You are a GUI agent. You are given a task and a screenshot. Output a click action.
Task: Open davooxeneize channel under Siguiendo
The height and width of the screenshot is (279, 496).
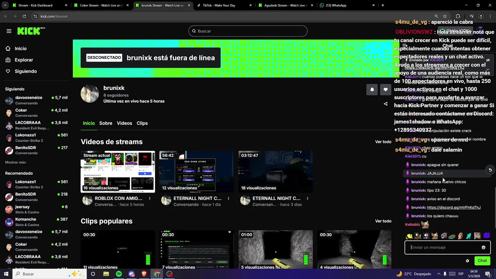[x=36, y=100]
